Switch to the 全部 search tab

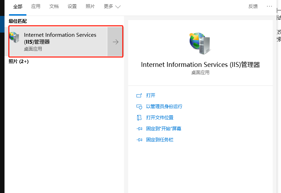18,7
